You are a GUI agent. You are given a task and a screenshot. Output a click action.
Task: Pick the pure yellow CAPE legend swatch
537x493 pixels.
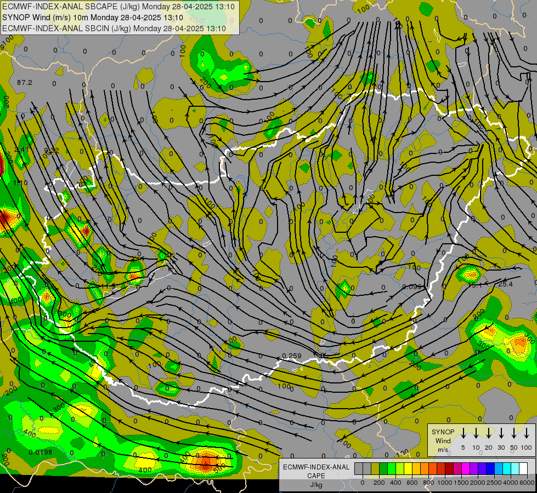click(408, 468)
